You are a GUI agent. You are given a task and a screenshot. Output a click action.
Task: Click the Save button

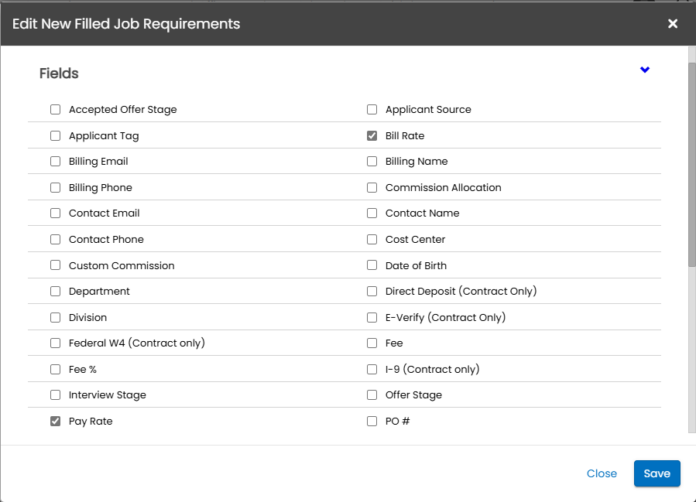(657, 473)
